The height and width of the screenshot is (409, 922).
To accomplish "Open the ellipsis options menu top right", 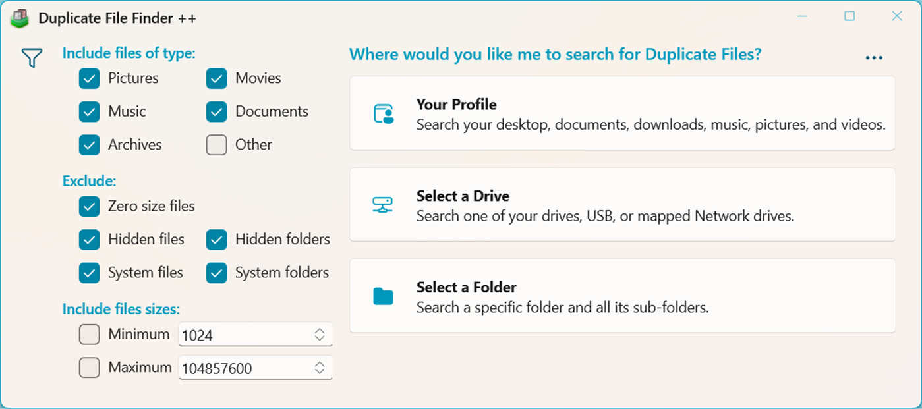I will coord(873,57).
